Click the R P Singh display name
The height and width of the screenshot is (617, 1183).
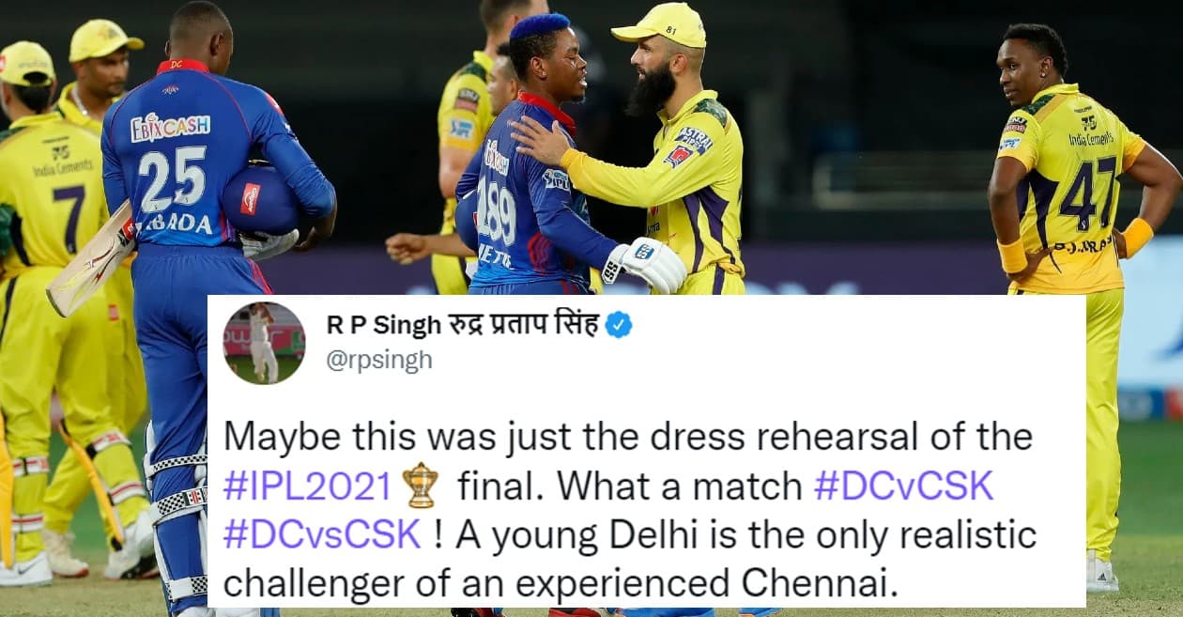click(463, 325)
